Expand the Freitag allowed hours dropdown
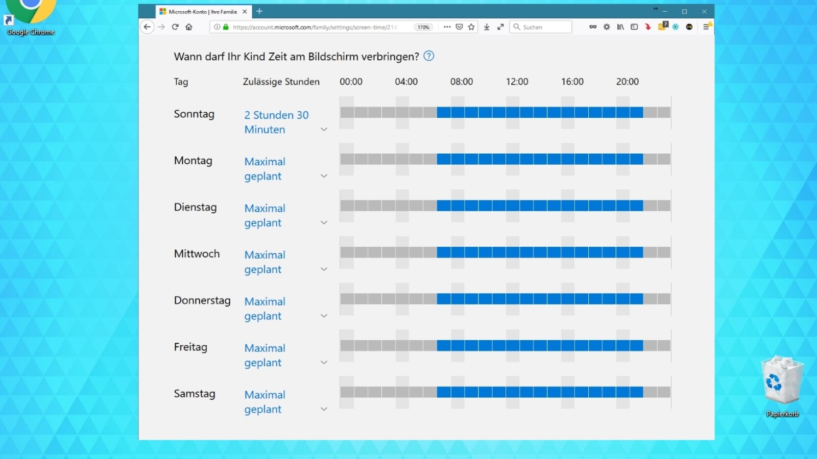This screenshot has height=459, width=817. (x=324, y=363)
